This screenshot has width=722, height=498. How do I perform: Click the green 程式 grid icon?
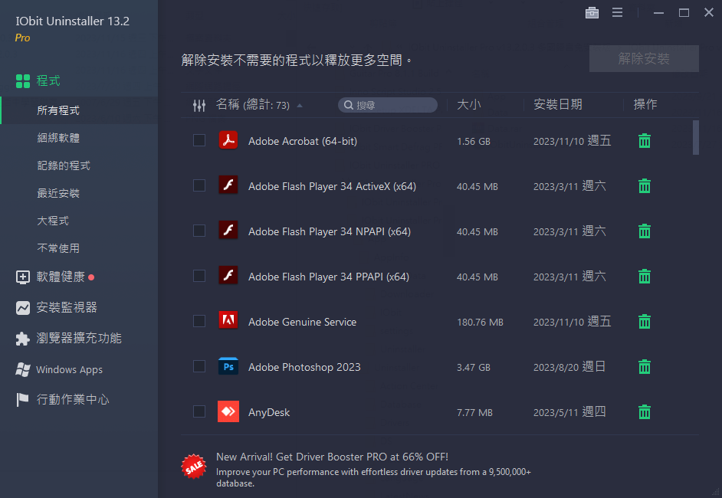(22, 81)
